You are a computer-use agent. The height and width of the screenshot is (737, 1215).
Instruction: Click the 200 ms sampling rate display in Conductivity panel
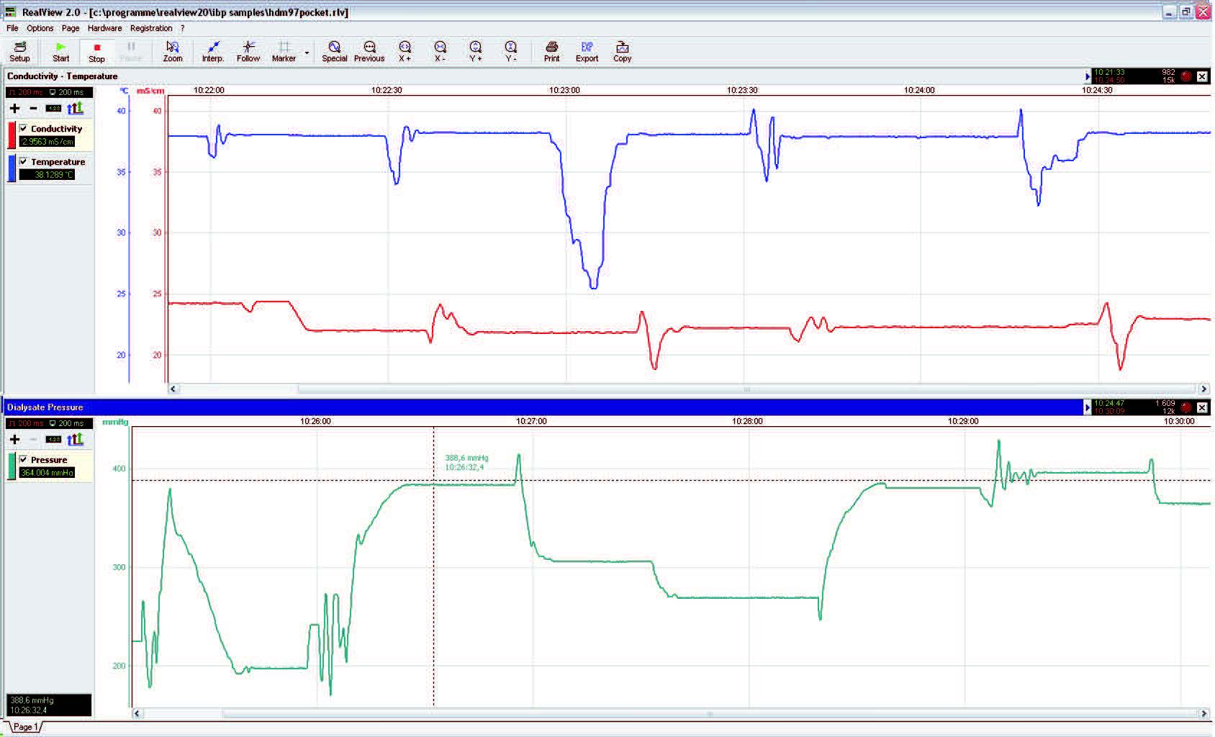50,92
